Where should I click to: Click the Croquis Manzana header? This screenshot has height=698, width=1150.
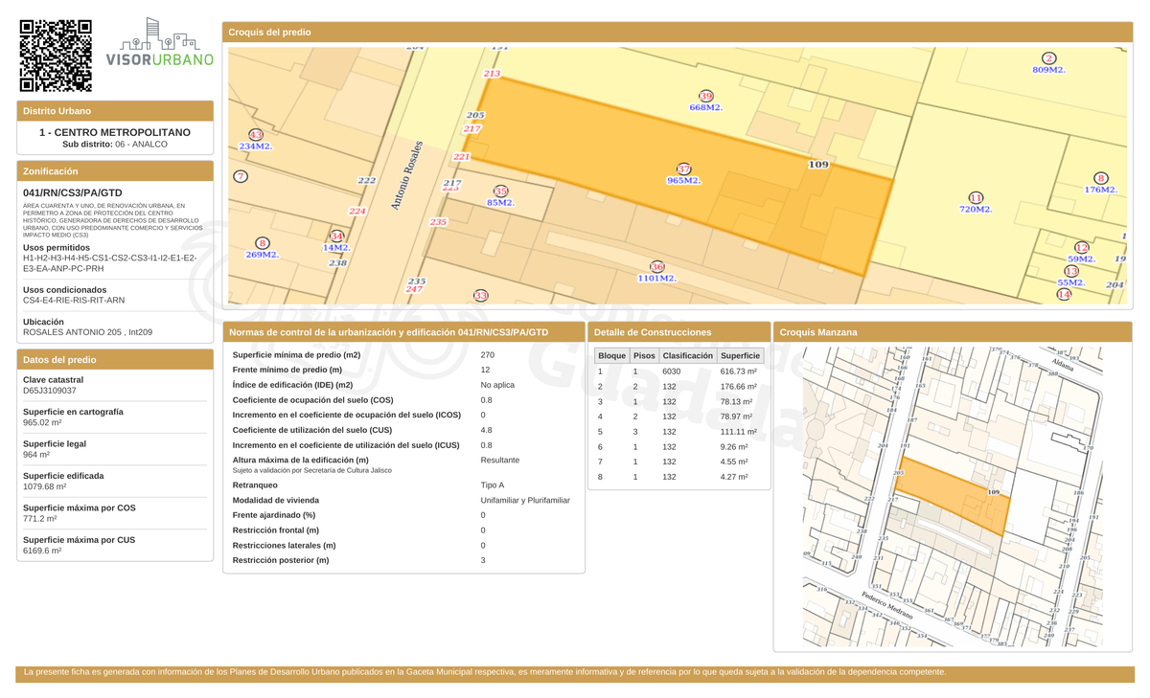coord(953,332)
